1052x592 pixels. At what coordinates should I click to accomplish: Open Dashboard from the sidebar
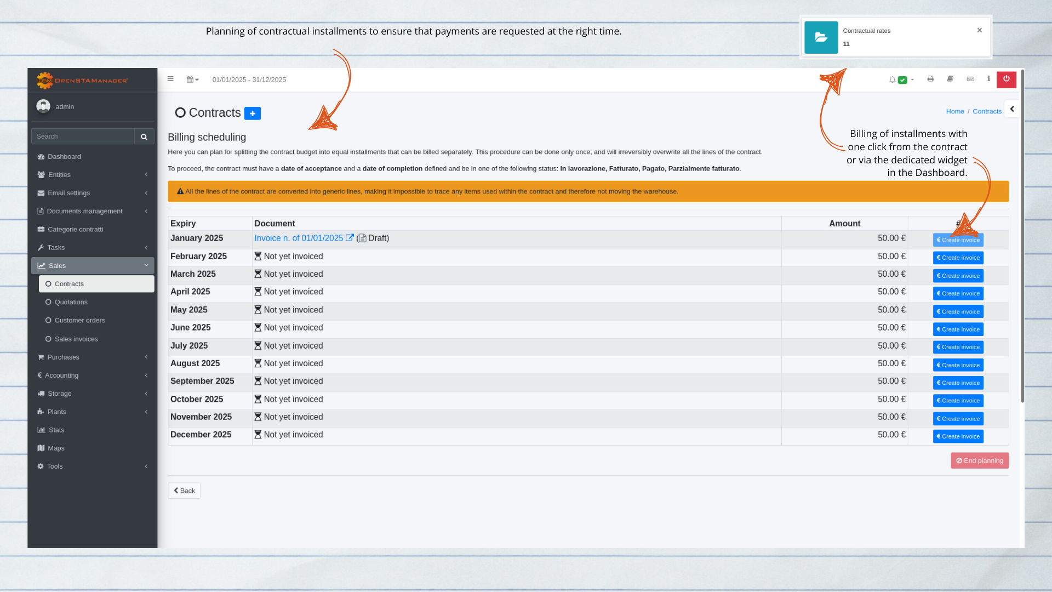click(93, 157)
